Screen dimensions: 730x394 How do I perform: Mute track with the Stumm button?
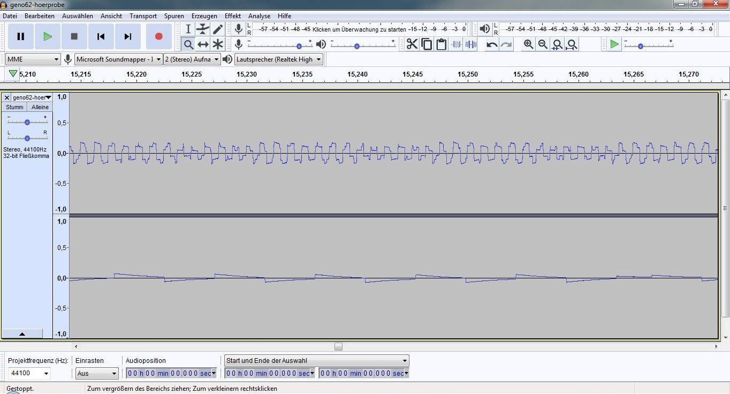pos(14,107)
